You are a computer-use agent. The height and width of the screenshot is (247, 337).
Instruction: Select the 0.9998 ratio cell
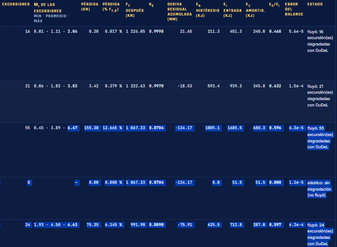coord(156,31)
